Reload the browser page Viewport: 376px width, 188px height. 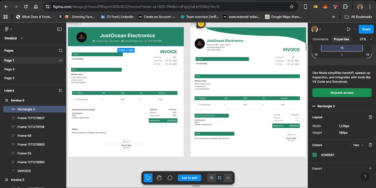pos(26,7)
